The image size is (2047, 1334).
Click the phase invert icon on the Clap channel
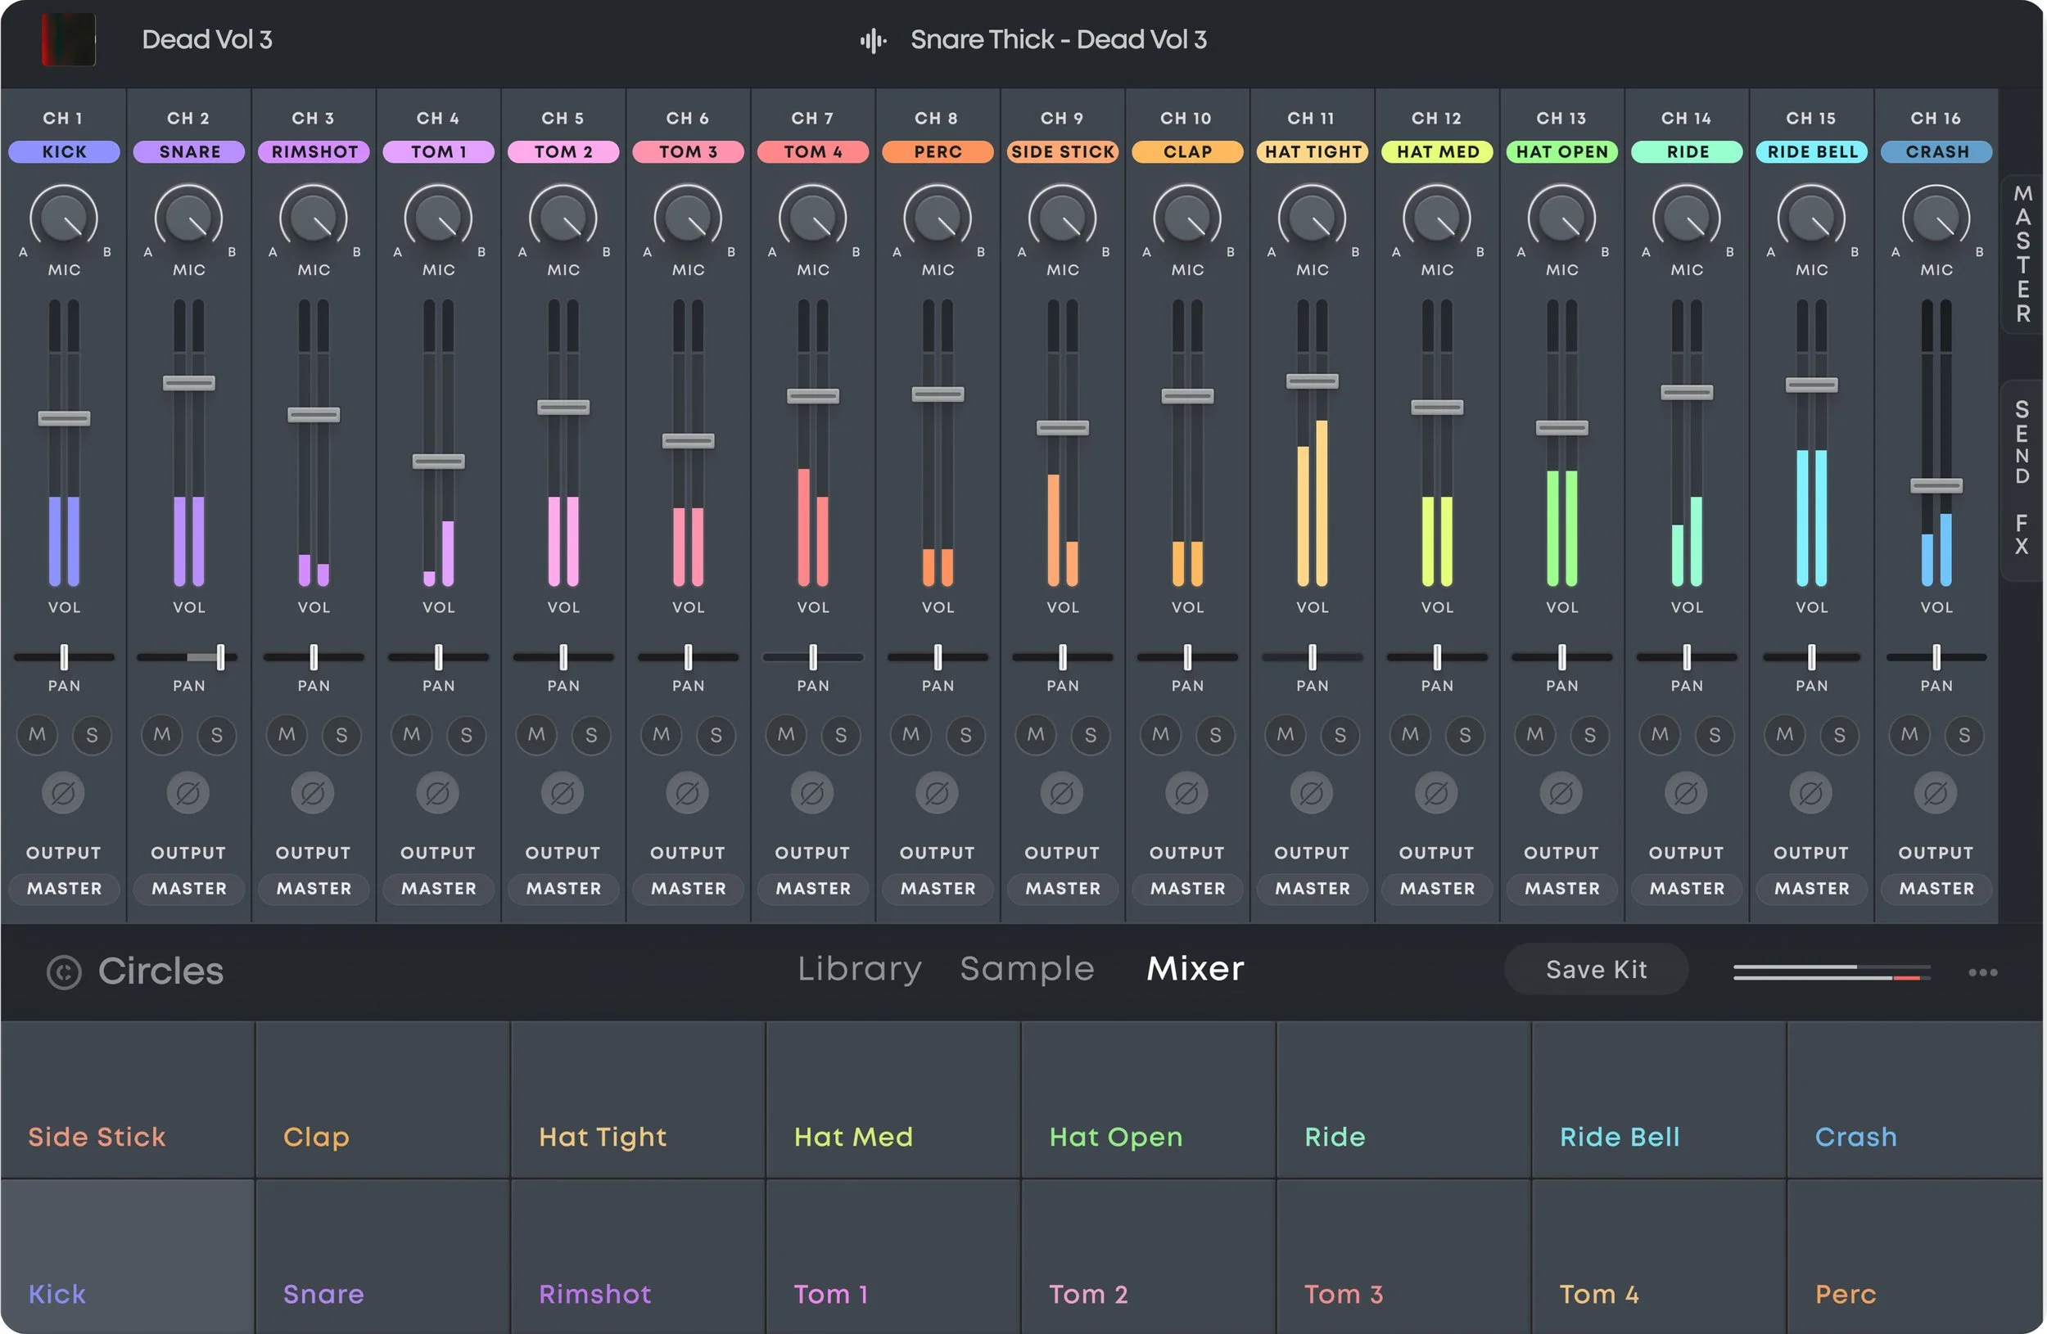point(1187,793)
